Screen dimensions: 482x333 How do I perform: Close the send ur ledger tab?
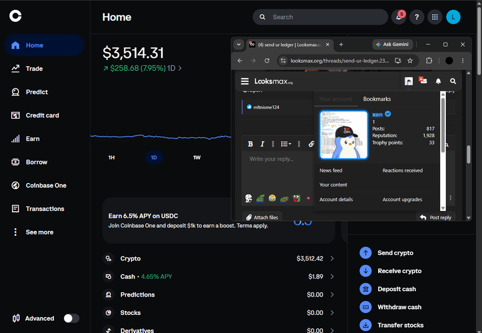tap(328, 45)
